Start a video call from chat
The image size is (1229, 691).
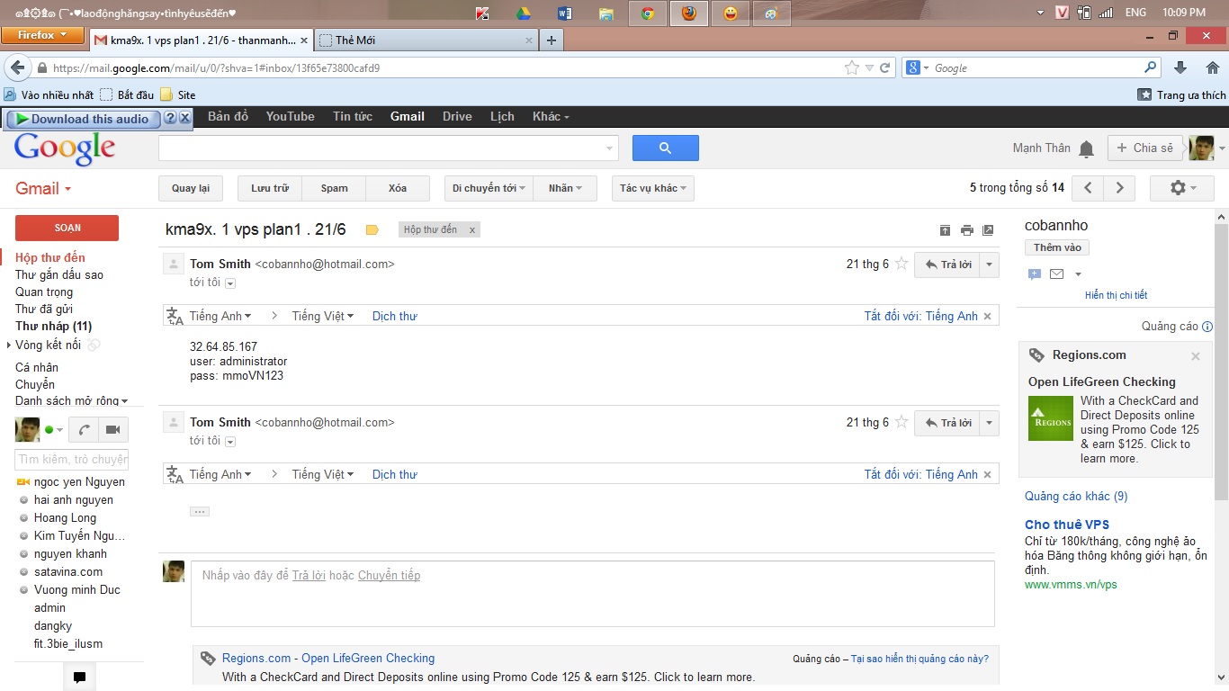[113, 429]
